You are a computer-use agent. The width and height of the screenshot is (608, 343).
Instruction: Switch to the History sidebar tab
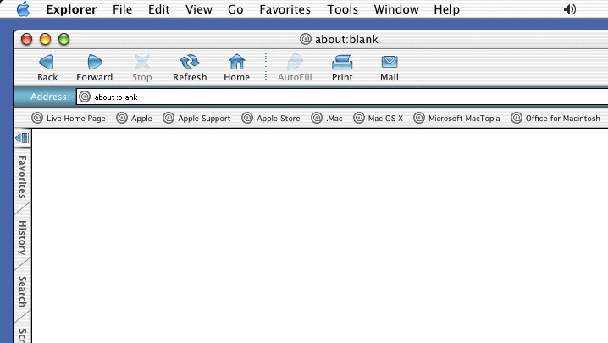pos(23,237)
